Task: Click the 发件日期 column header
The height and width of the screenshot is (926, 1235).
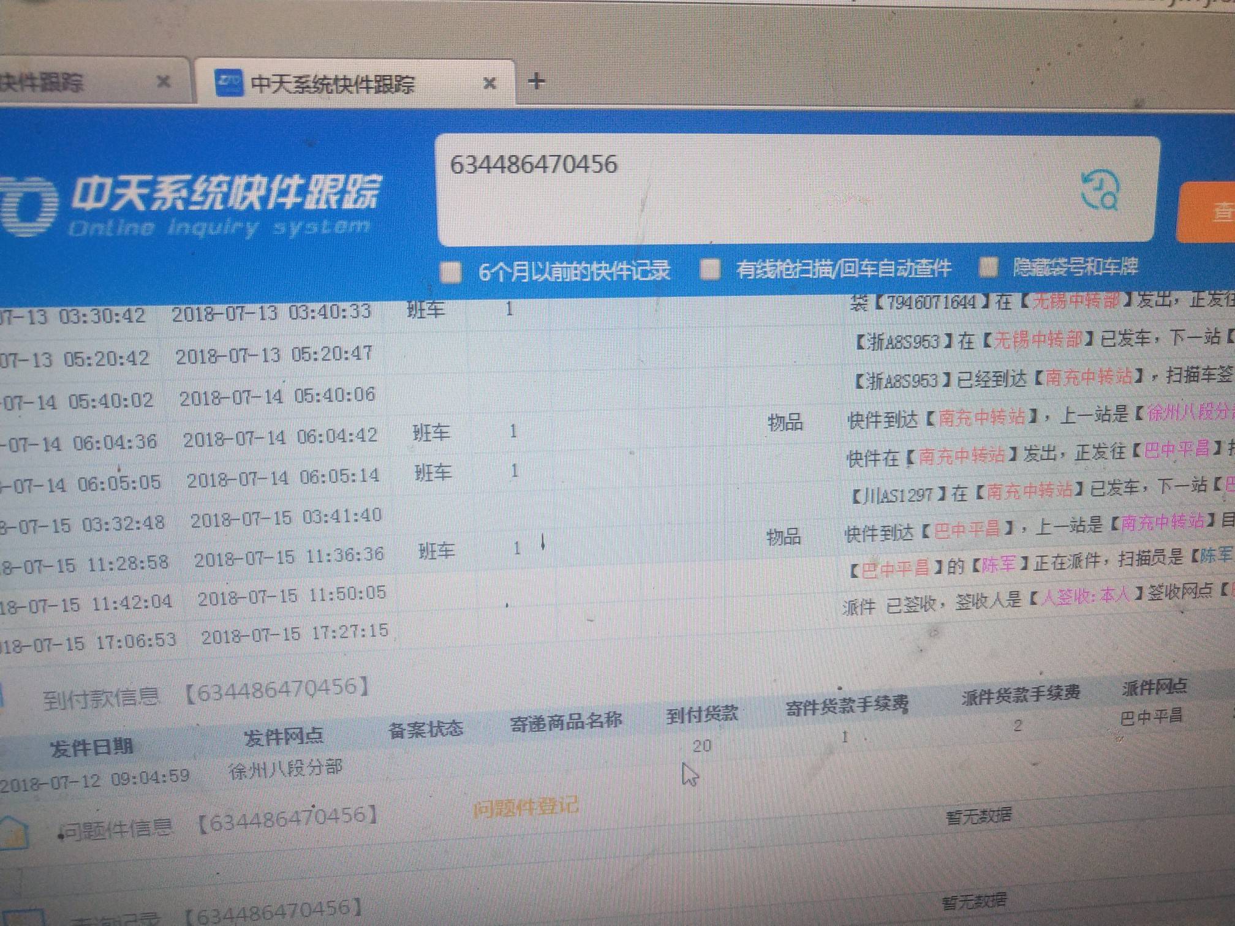Action: [92, 747]
